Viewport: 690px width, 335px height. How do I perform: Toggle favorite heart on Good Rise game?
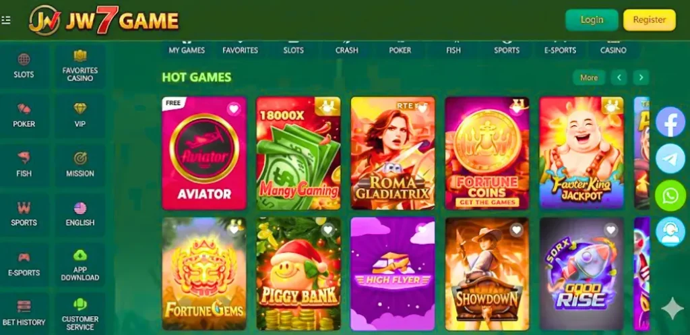(610, 229)
